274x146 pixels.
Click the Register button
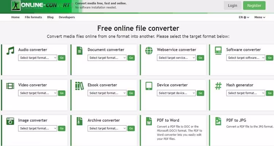tap(254, 5)
